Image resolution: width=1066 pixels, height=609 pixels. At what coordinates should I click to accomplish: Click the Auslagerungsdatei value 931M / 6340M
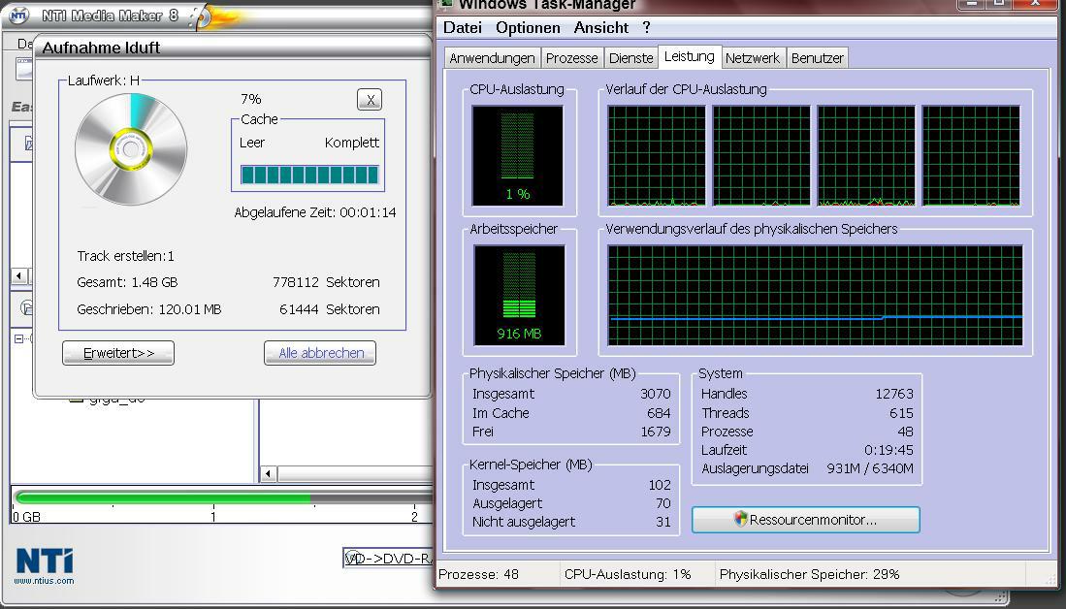869,468
